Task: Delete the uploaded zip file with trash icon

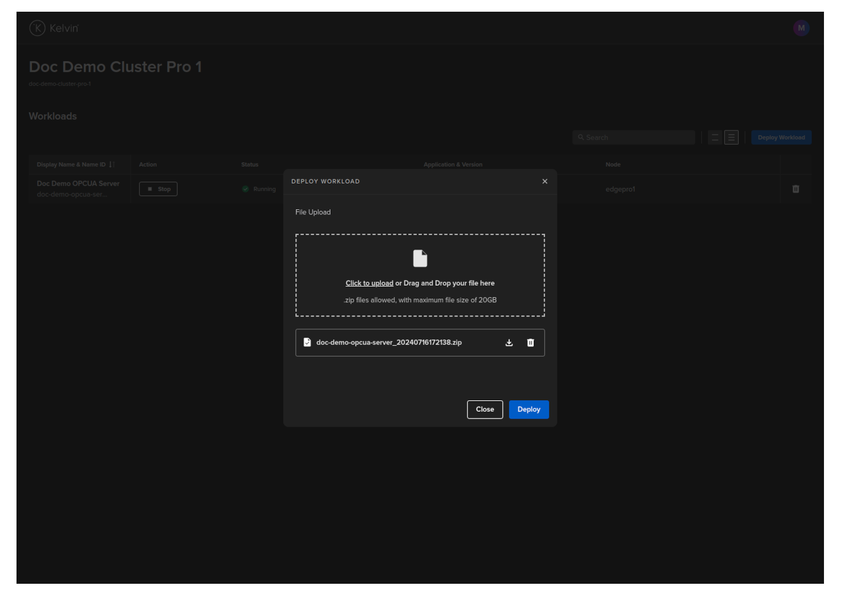Action: [530, 343]
